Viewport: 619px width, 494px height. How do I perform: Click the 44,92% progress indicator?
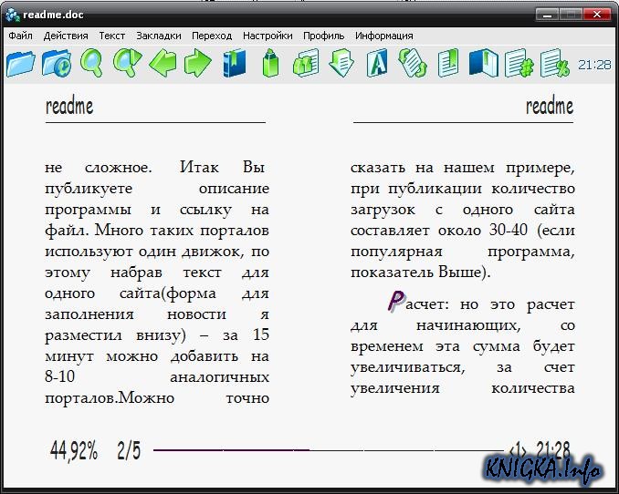[74, 450]
